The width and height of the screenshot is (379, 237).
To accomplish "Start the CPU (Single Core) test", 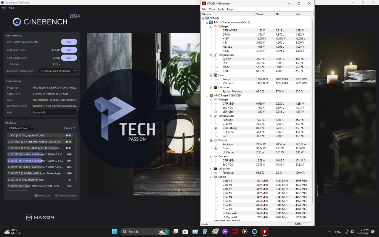I will click(69, 58).
